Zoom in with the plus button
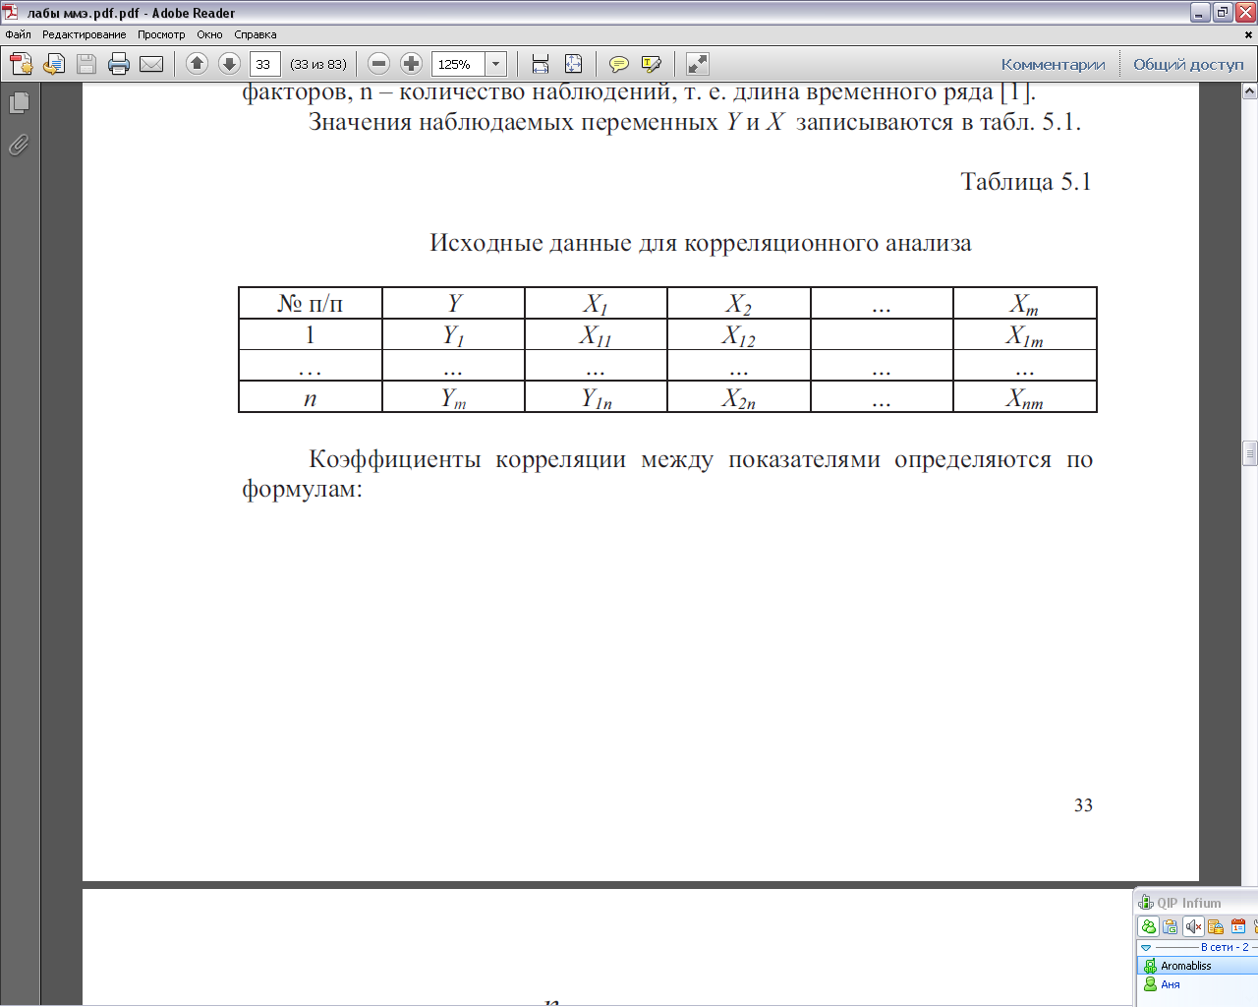The width and height of the screenshot is (1258, 1007). coord(412,64)
